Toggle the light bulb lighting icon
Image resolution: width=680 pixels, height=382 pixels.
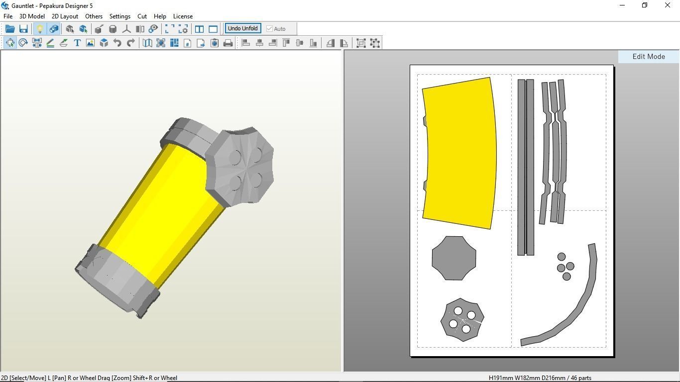[40, 29]
